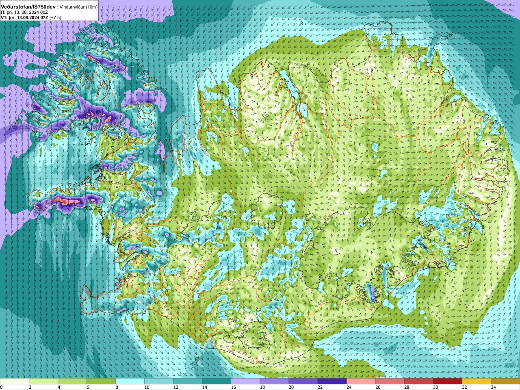The height and width of the screenshot is (390, 520).
Task: Click the 12–14 teal legend swatch
Action: [188, 382]
